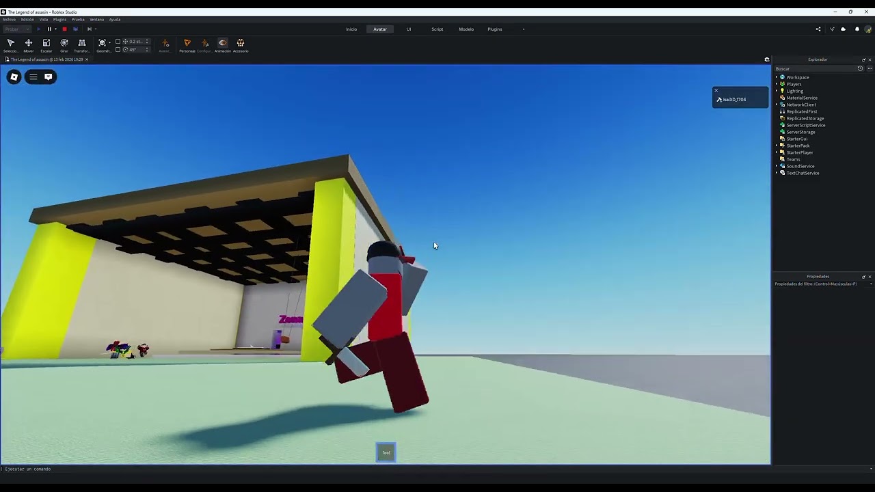Switch to the UI ribbon tab
875x492 pixels.
tap(409, 29)
